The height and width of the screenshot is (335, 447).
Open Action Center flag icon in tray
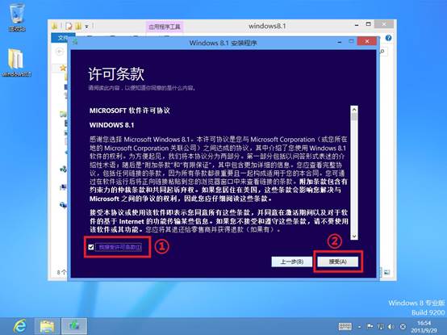(370, 326)
